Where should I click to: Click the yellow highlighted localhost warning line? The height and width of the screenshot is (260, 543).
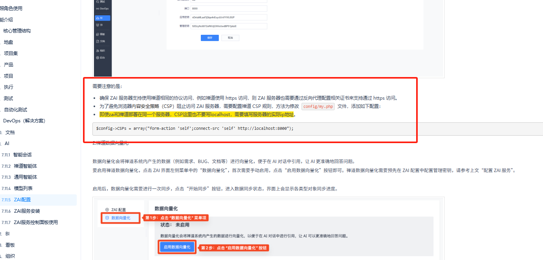[x=197, y=115]
